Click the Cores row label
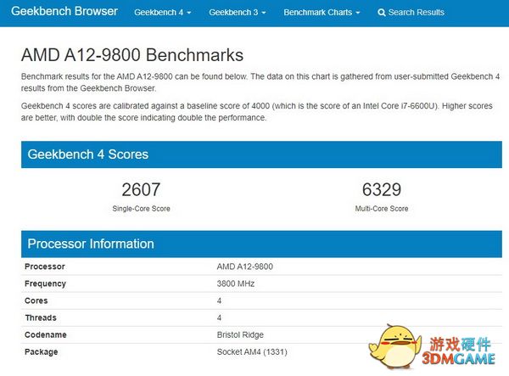Image resolution: width=509 pixels, height=376 pixels. click(36, 300)
